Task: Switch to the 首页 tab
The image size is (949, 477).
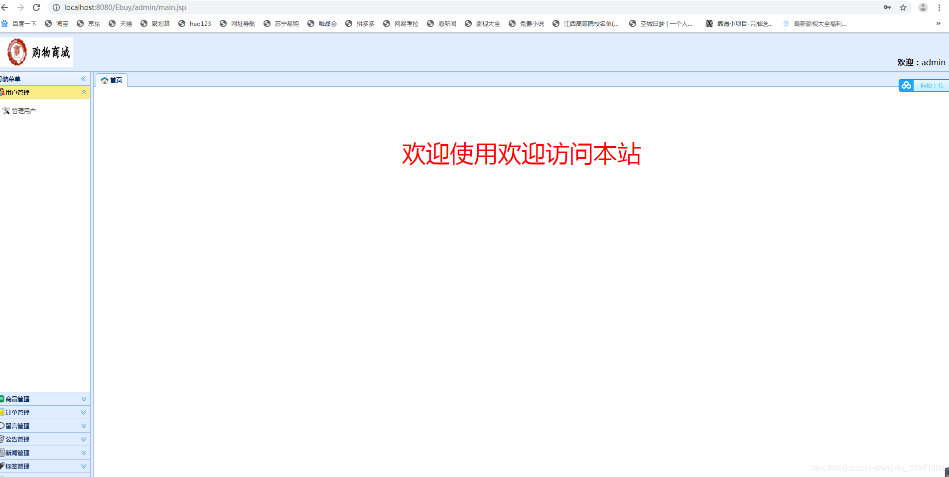Action: [112, 80]
